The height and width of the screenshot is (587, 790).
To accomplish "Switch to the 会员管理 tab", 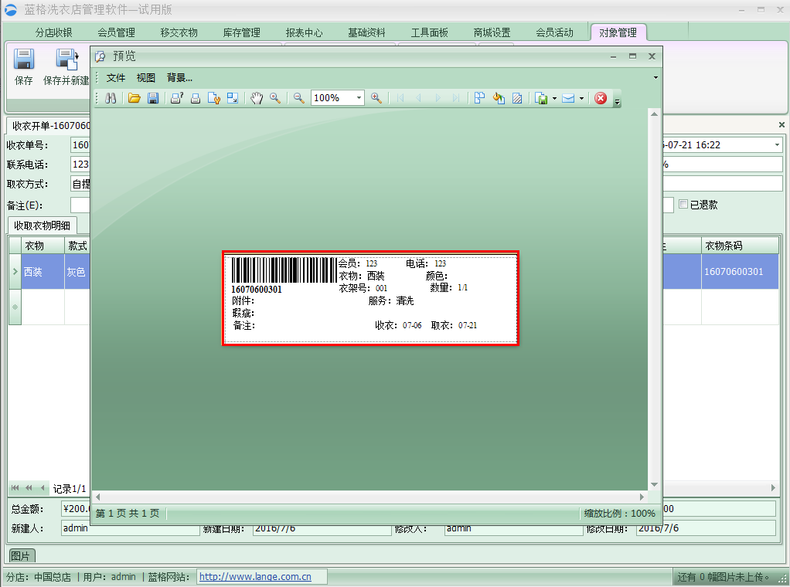I will point(116,32).
